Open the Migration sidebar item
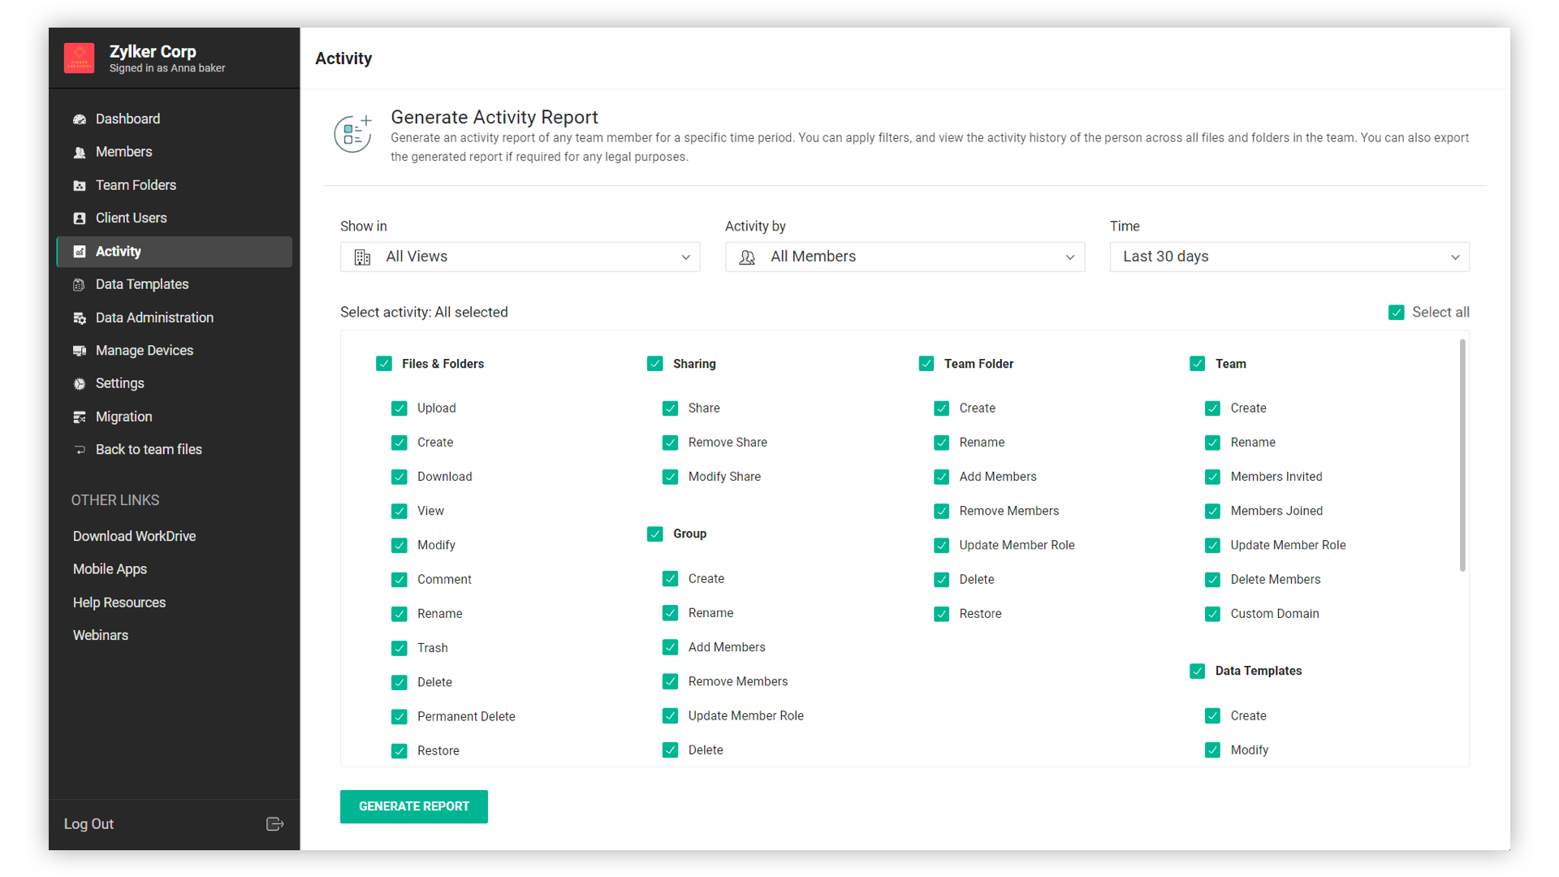The width and height of the screenshot is (1559, 877). (x=123, y=417)
